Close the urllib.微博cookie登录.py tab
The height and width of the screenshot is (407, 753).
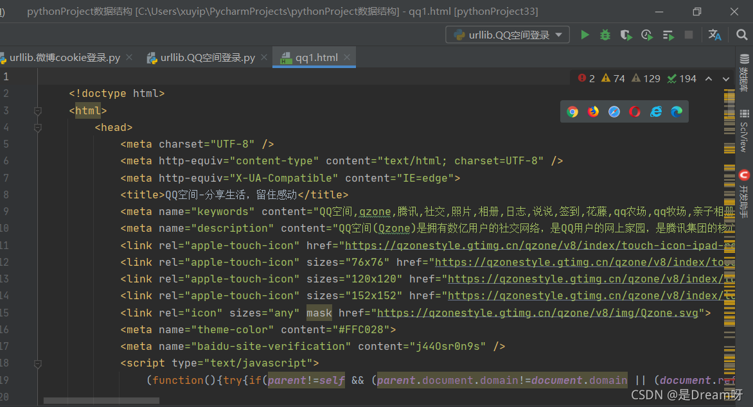coord(129,57)
